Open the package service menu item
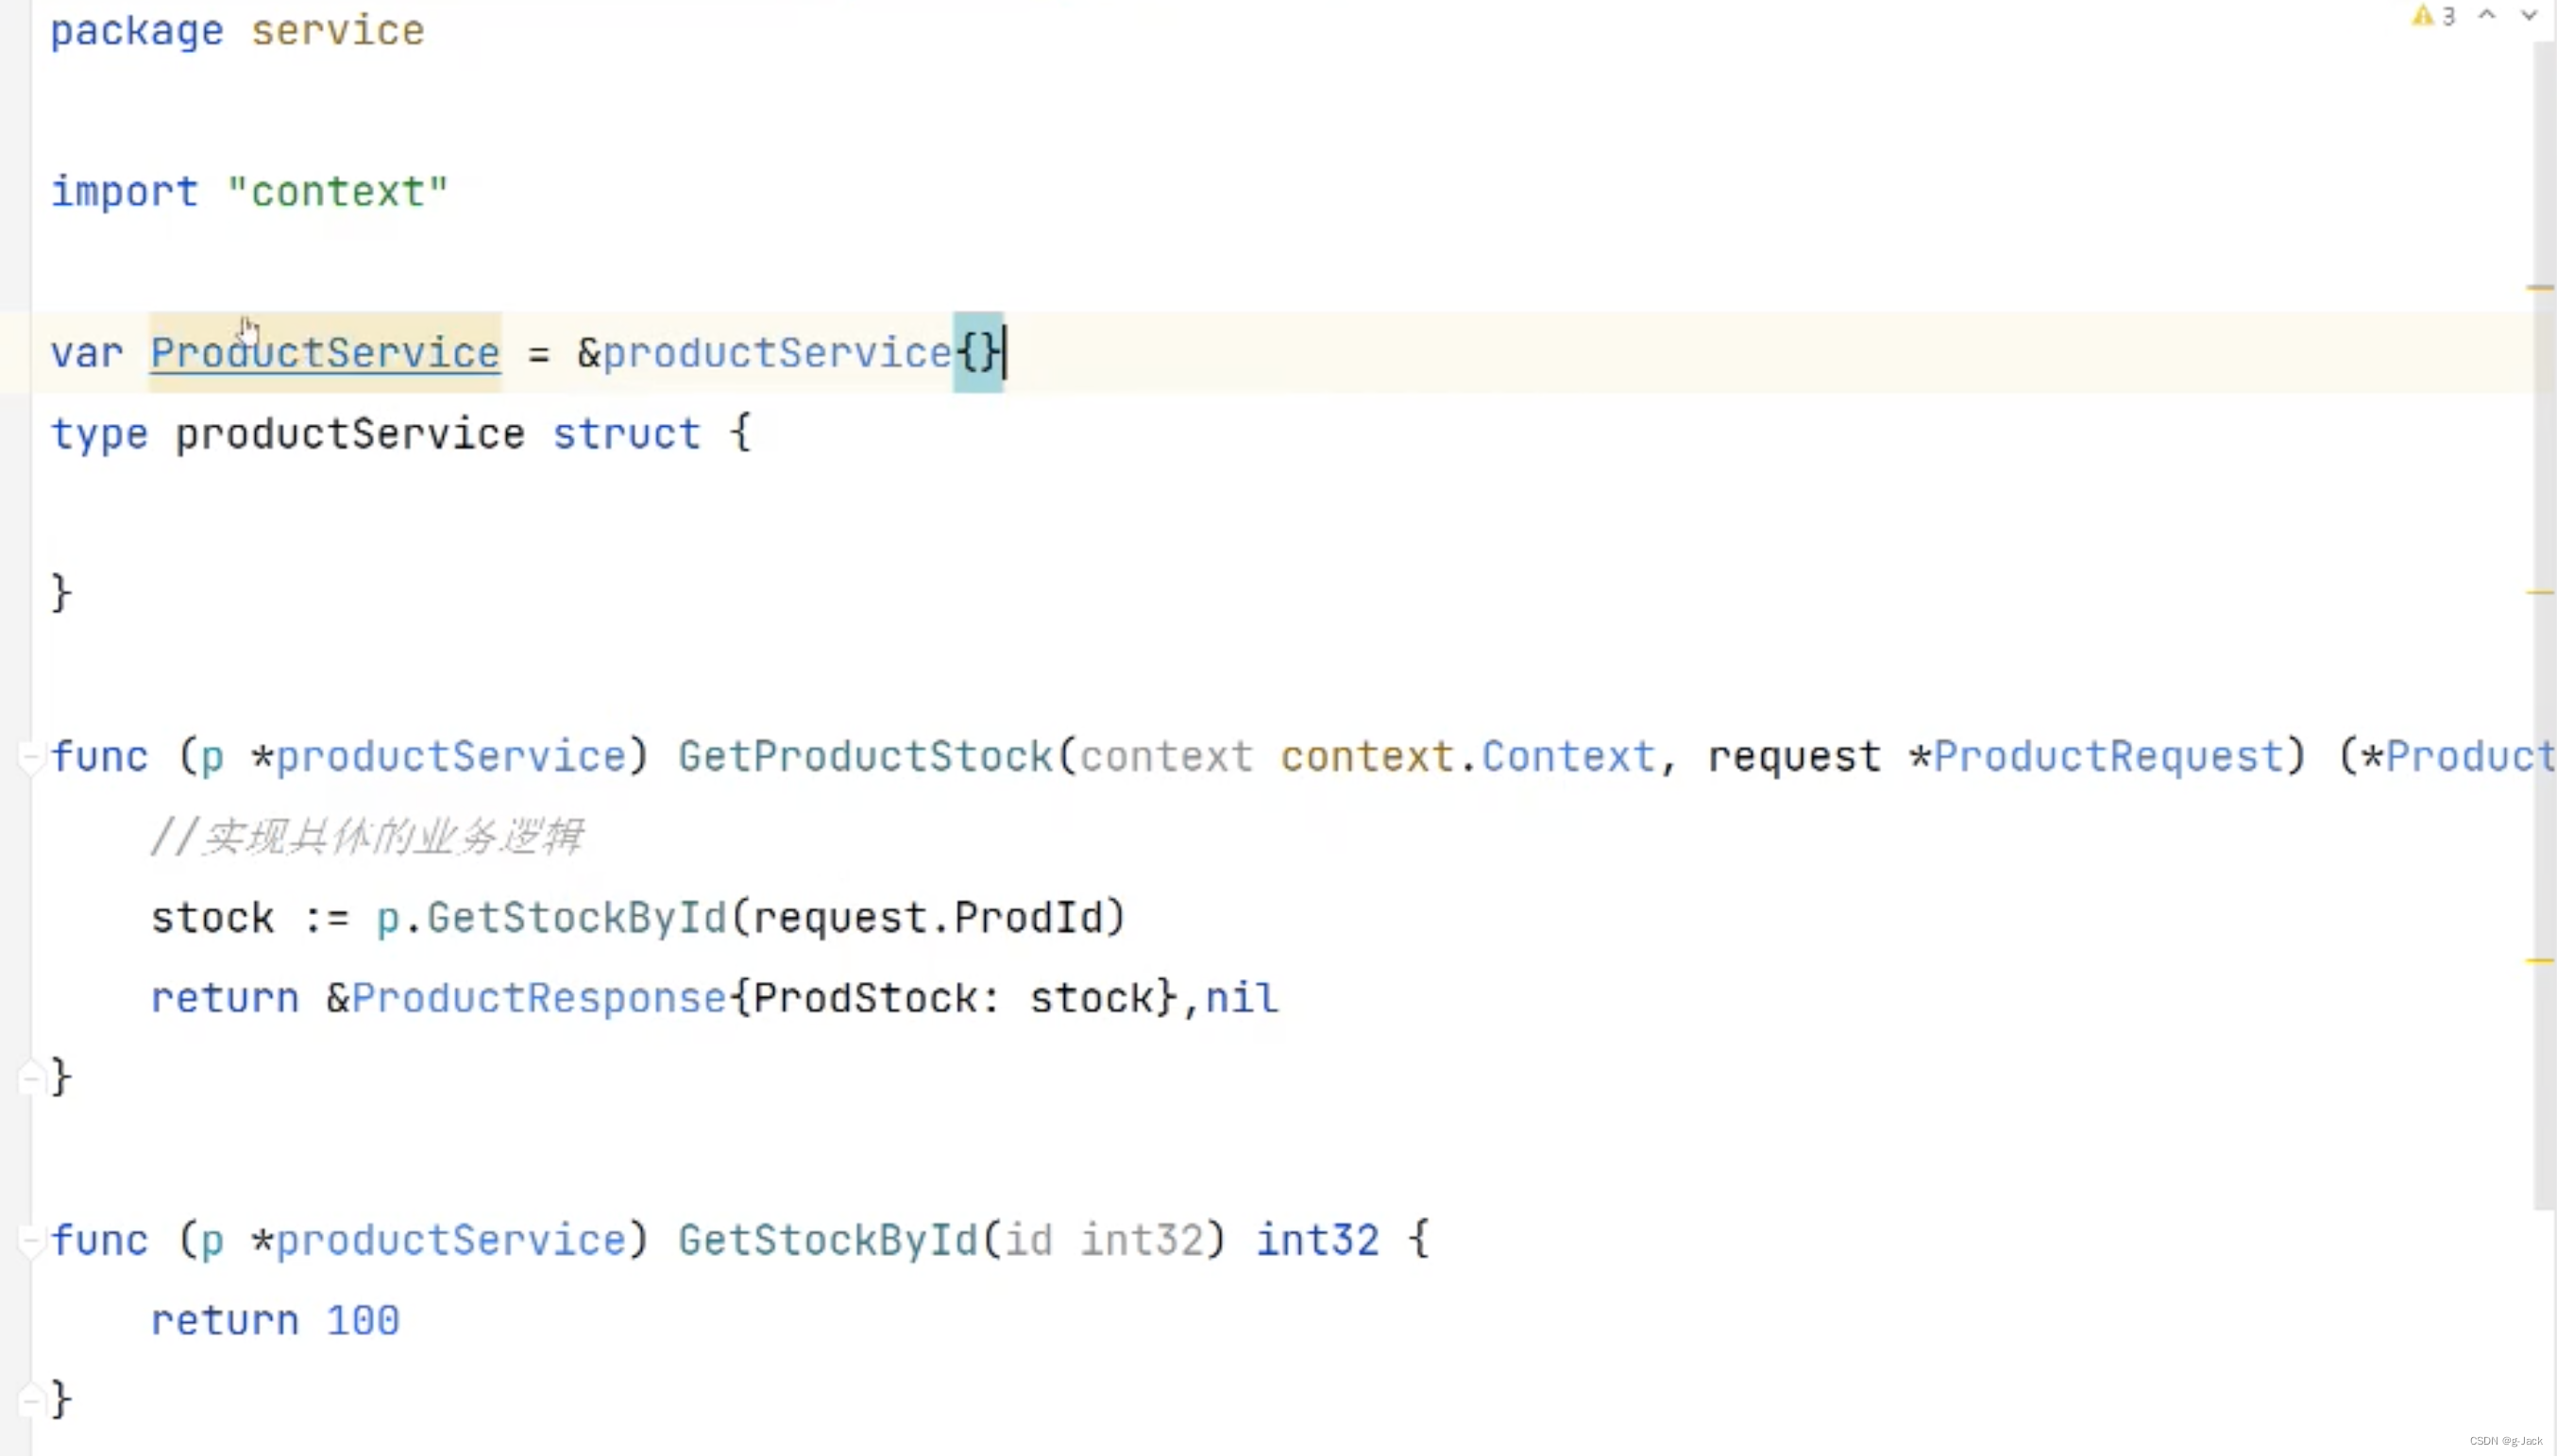 (x=237, y=30)
